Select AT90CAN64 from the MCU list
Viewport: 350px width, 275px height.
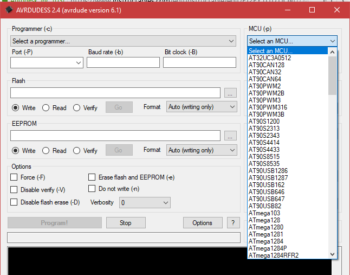click(288, 79)
